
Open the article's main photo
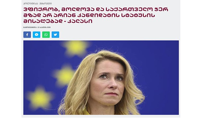[x=101, y=78]
